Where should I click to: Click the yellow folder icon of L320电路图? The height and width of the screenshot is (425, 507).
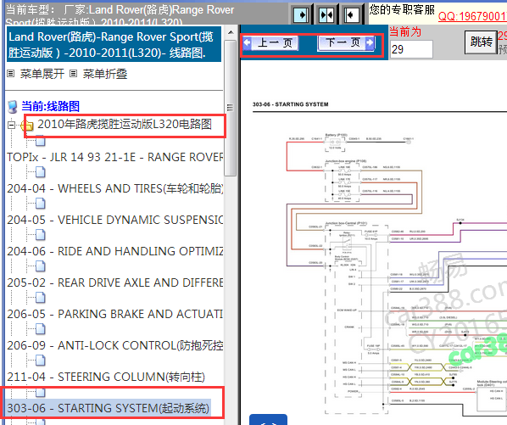27,126
